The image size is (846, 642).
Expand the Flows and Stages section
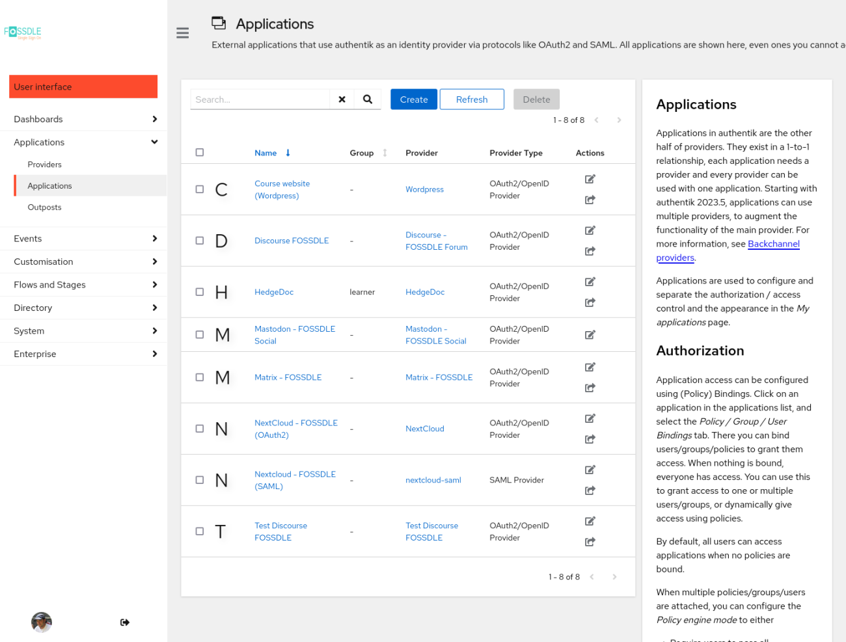click(x=83, y=285)
